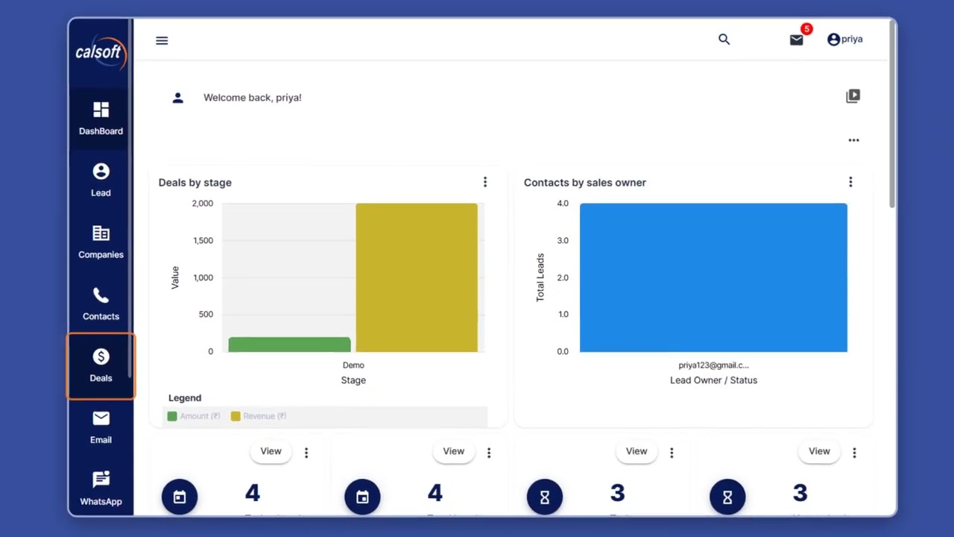Open first stat card's three-dot menu
Viewport: 954px width, 537px height.
click(x=306, y=453)
